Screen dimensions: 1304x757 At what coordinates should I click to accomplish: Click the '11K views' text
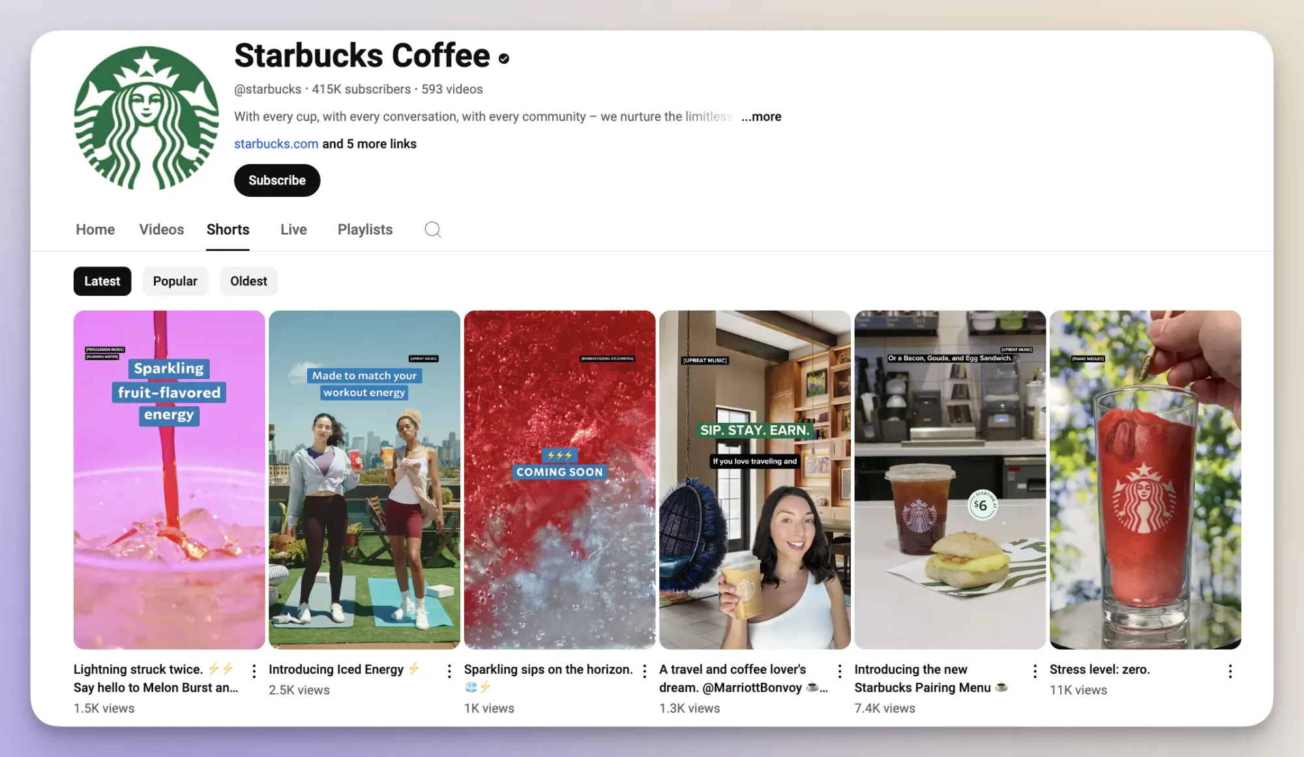click(x=1078, y=690)
